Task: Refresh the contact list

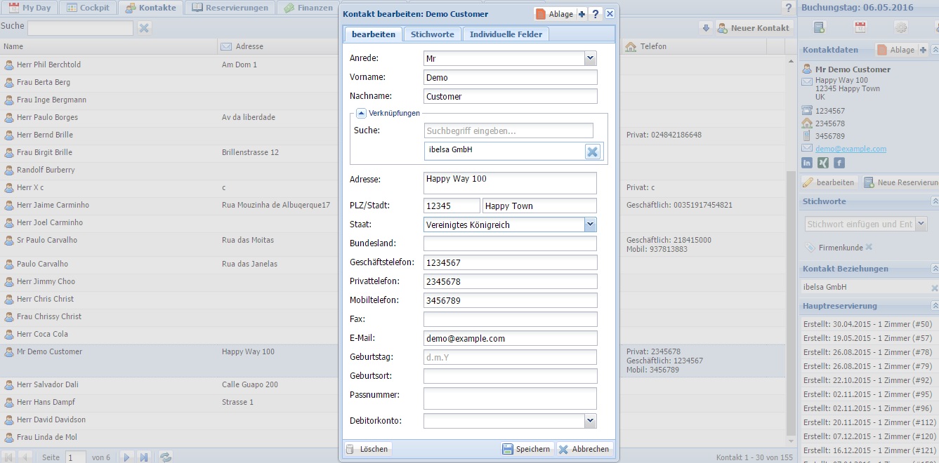Action: 166,457
